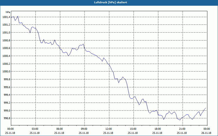Click the 15:00 time axis label
Screen dimensions: 218x136
click(x=133, y=129)
